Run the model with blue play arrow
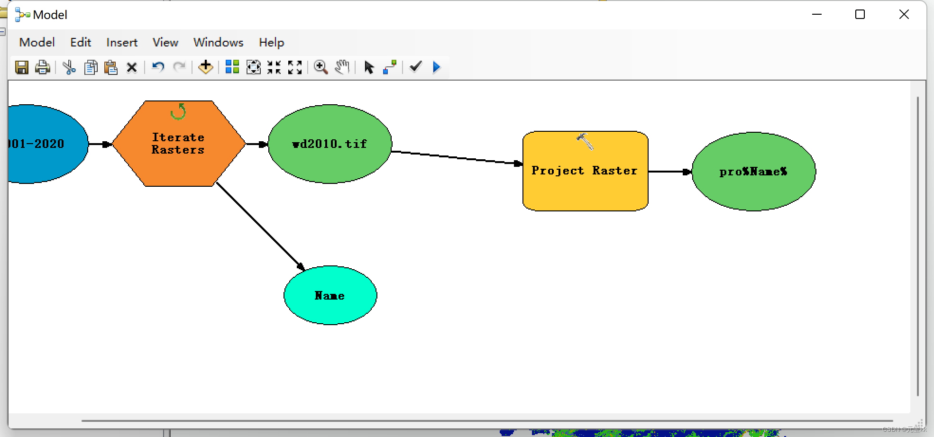 (437, 67)
